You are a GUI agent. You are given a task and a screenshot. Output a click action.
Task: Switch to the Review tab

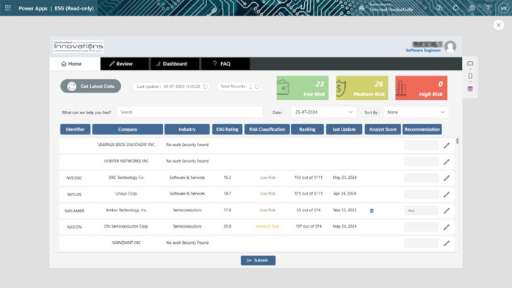[x=124, y=64]
